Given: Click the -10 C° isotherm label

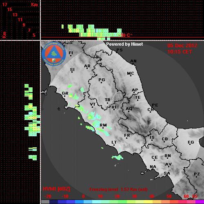Looking at the screenshot, I should click(125, 35).
